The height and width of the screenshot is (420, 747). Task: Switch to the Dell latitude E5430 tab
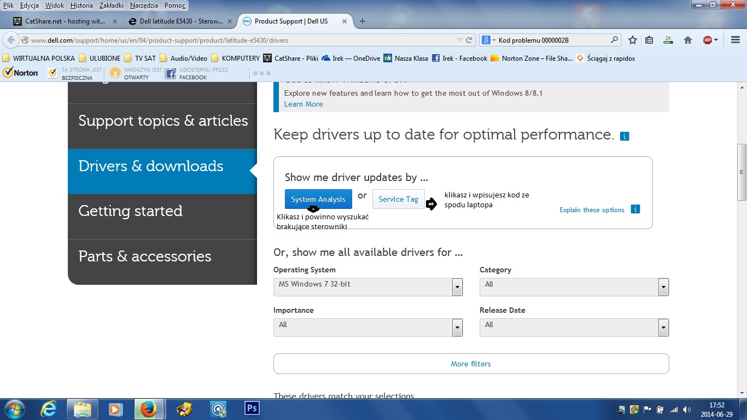[180, 21]
